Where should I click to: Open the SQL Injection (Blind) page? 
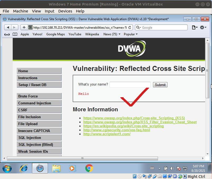point(39,144)
